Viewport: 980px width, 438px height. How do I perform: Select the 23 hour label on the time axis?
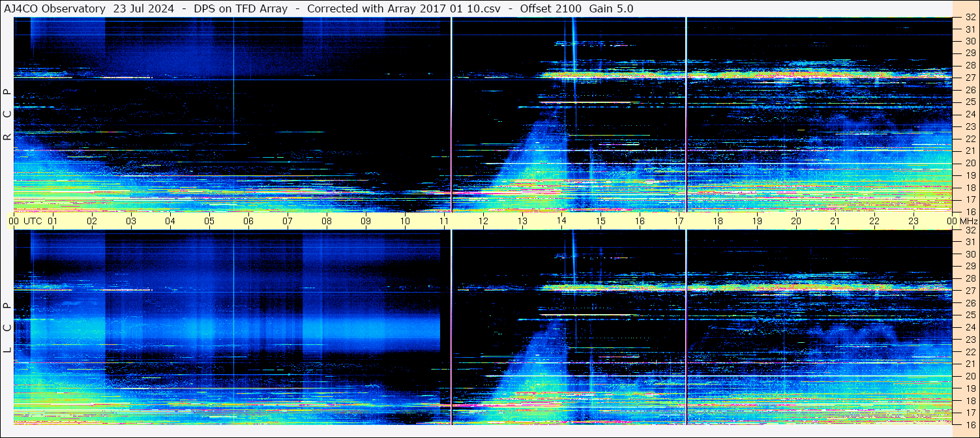coord(913,221)
